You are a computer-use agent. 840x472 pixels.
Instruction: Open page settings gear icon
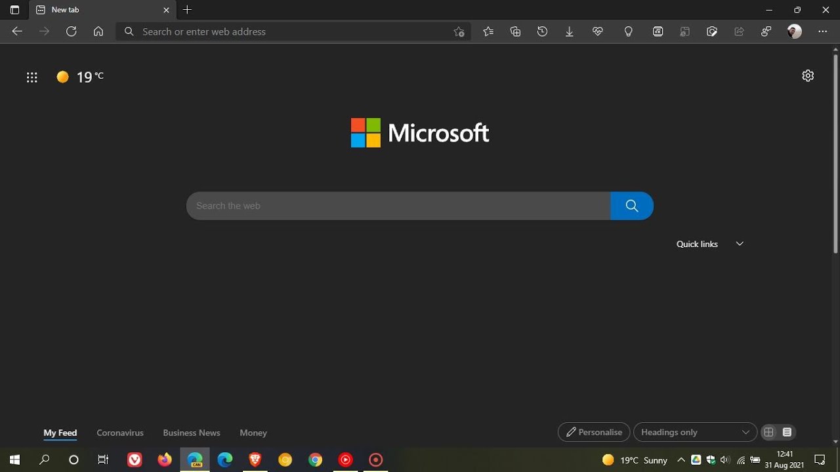point(808,75)
